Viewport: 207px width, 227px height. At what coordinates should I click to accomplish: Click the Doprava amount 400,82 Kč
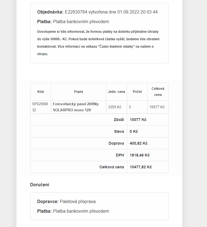coord(139,143)
